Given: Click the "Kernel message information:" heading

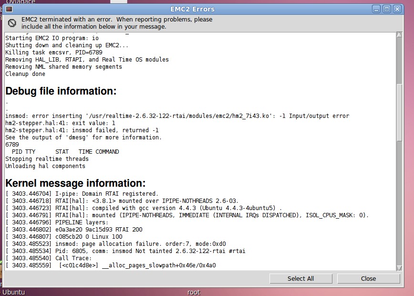Looking at the screenshot, I should [75, 183].
